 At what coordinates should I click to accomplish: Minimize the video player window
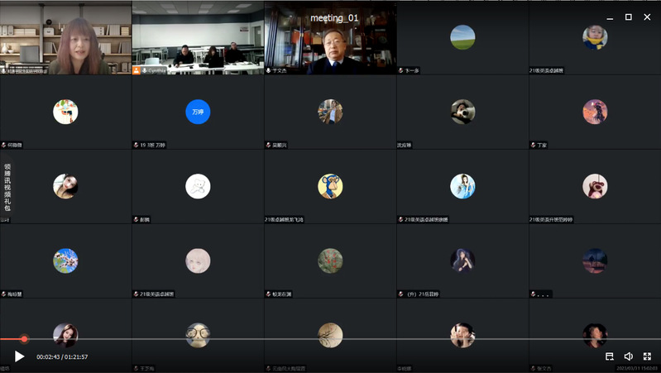point(611,17)
